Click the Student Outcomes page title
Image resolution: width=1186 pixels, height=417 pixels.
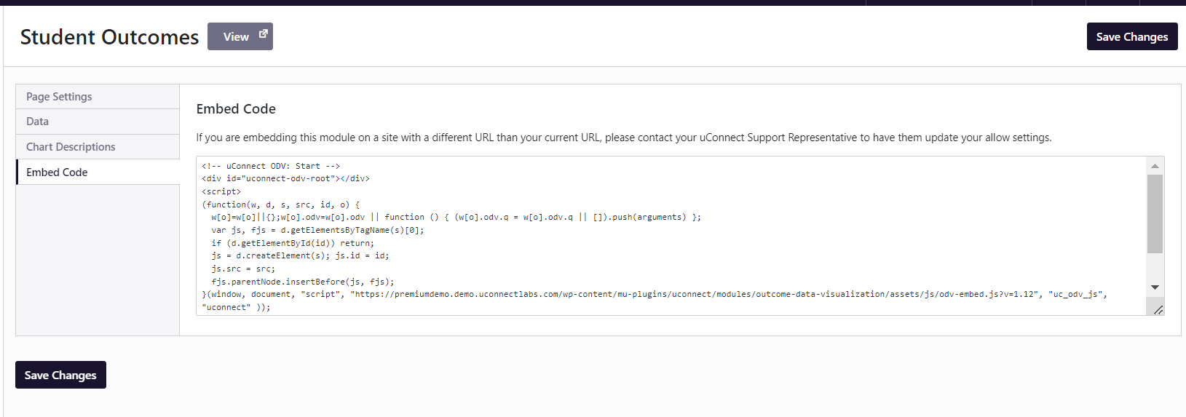tap(109, 37)
